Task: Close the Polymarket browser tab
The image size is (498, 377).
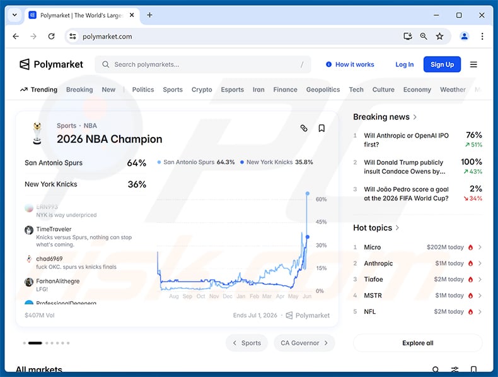Action: pyautogui.click(x=132, y=15)
